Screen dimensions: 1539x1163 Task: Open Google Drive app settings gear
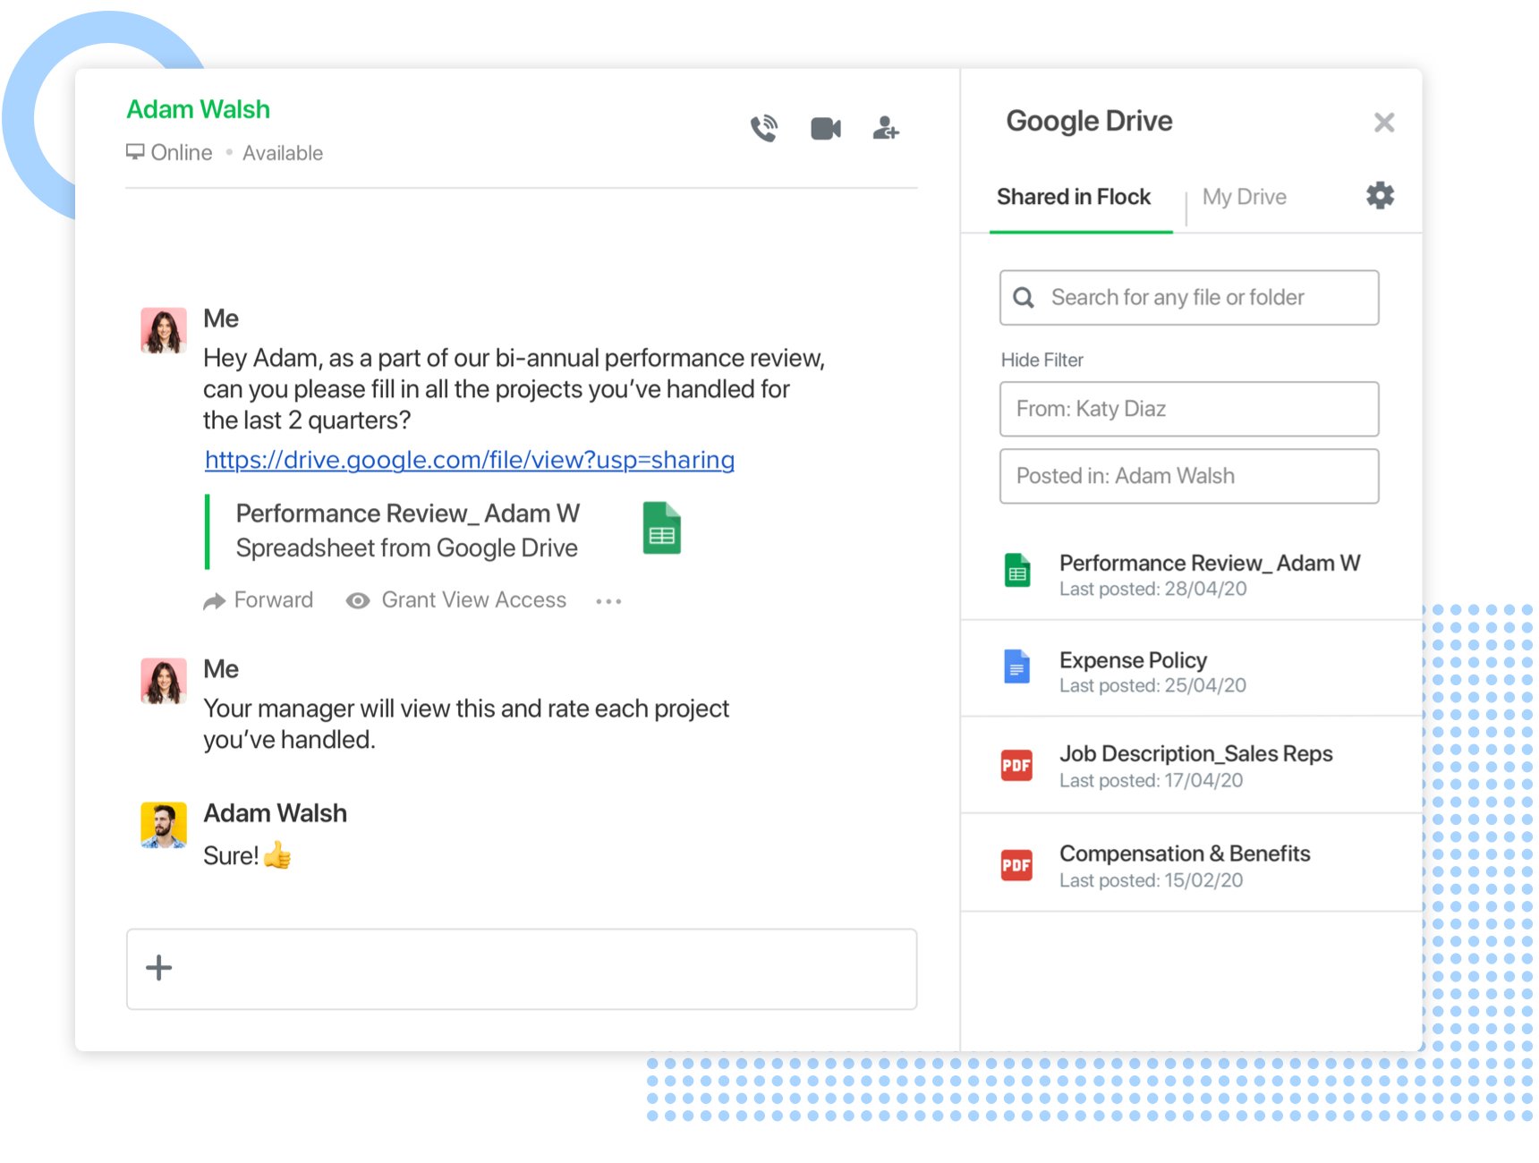pos(1378,195)
